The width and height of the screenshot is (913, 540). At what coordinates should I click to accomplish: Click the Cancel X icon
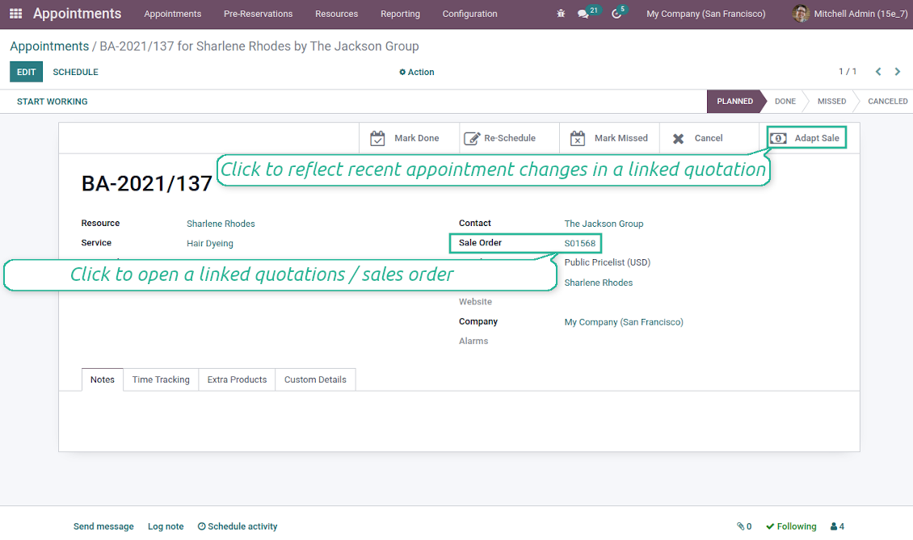[x=678, y=139]
